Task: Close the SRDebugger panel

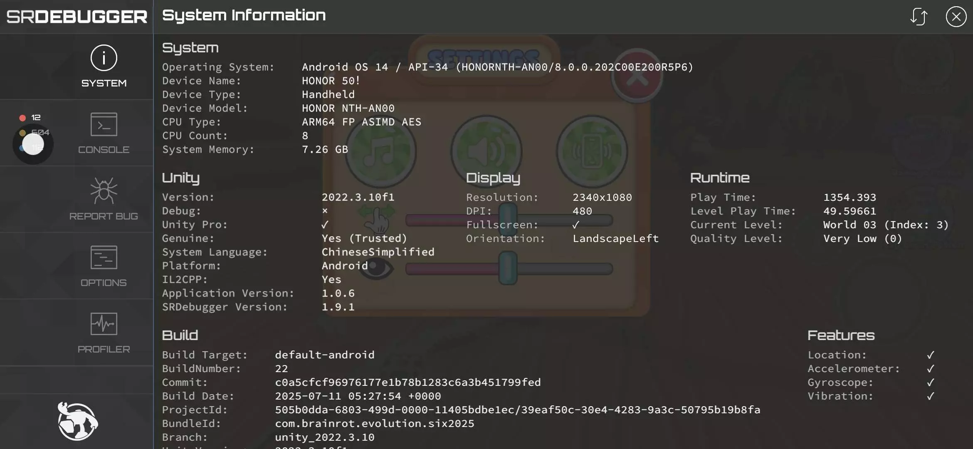Action: 956,17
